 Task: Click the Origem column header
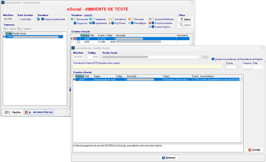[97, 76]
